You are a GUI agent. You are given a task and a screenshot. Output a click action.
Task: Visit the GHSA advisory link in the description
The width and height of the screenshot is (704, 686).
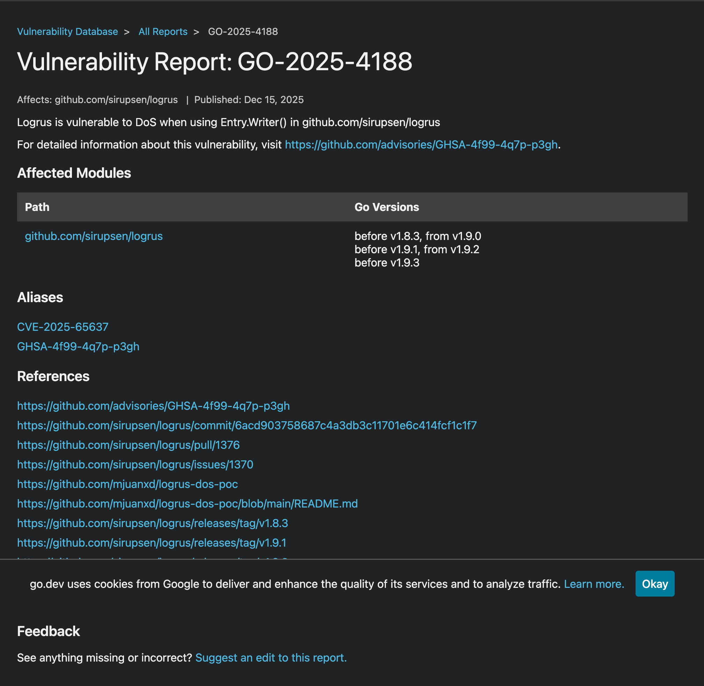pyautogui.click(x=420, y=145)
